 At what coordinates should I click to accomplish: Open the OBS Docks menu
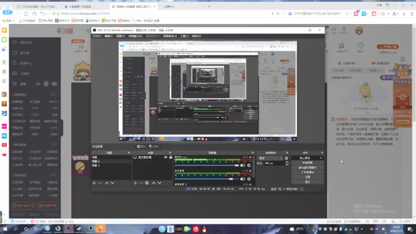135,36
